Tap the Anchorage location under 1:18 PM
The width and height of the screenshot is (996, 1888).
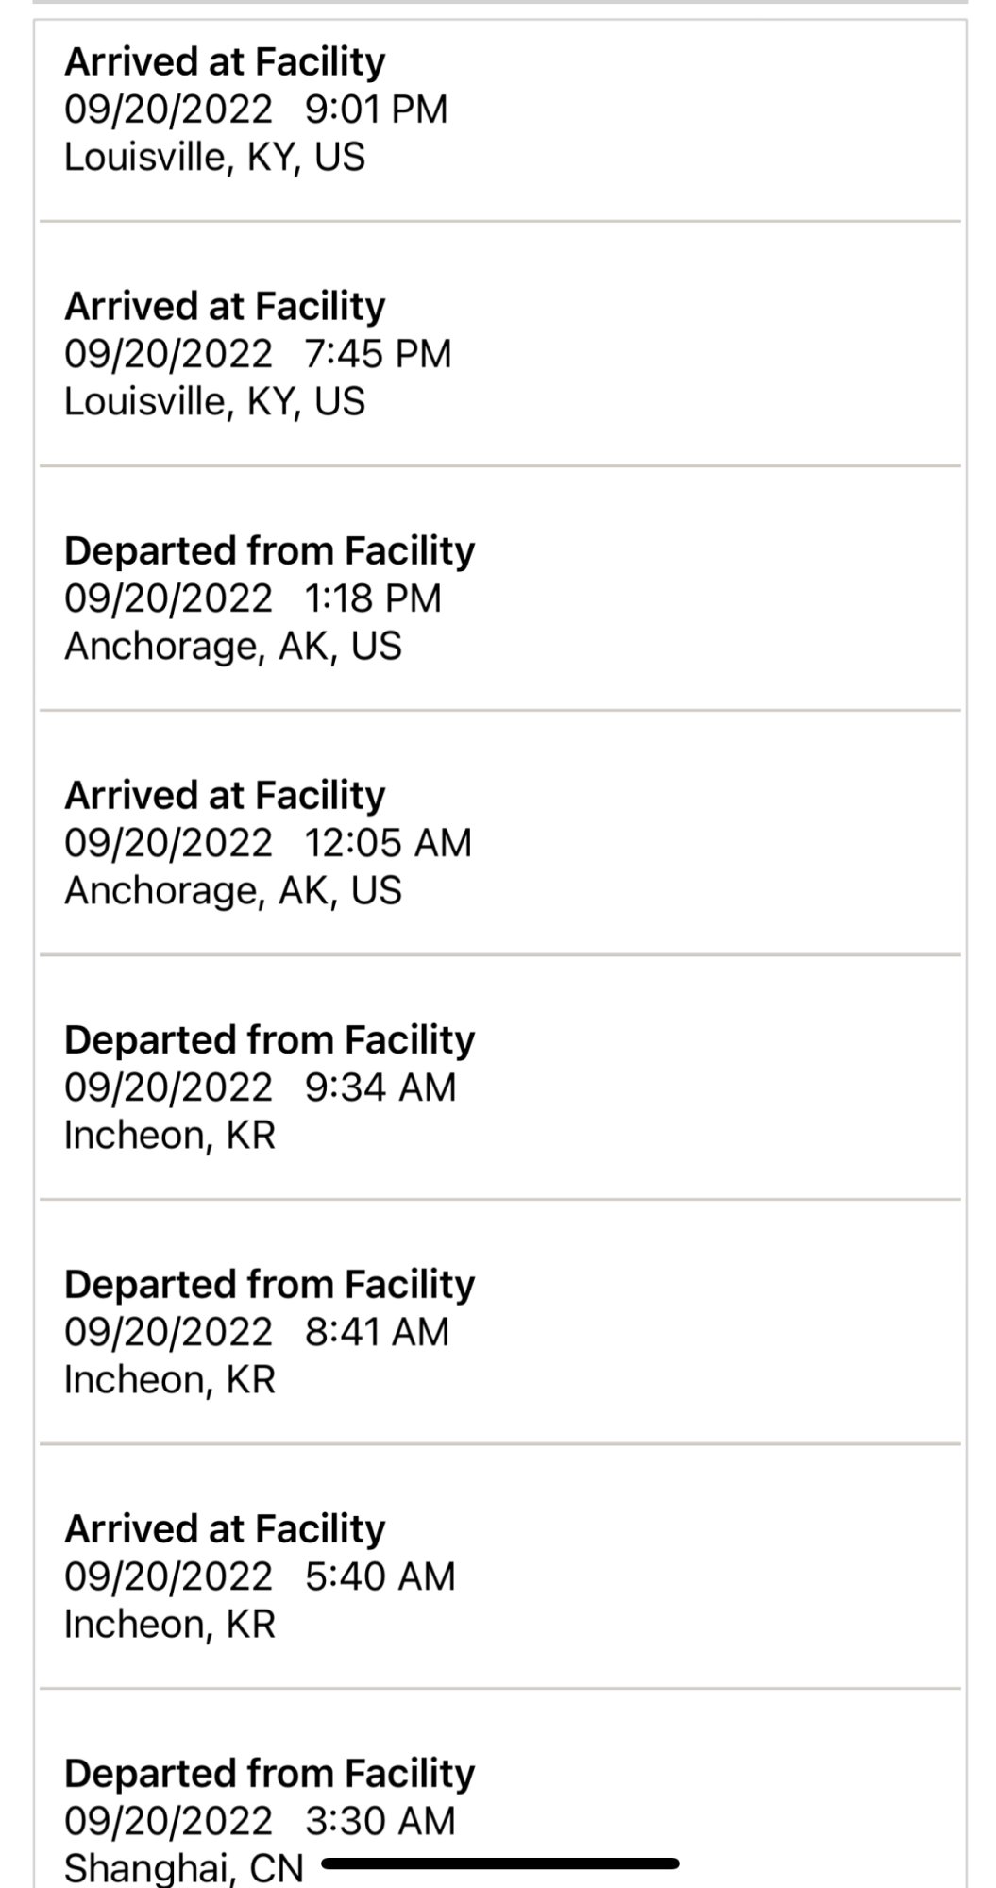click(233, 646)
